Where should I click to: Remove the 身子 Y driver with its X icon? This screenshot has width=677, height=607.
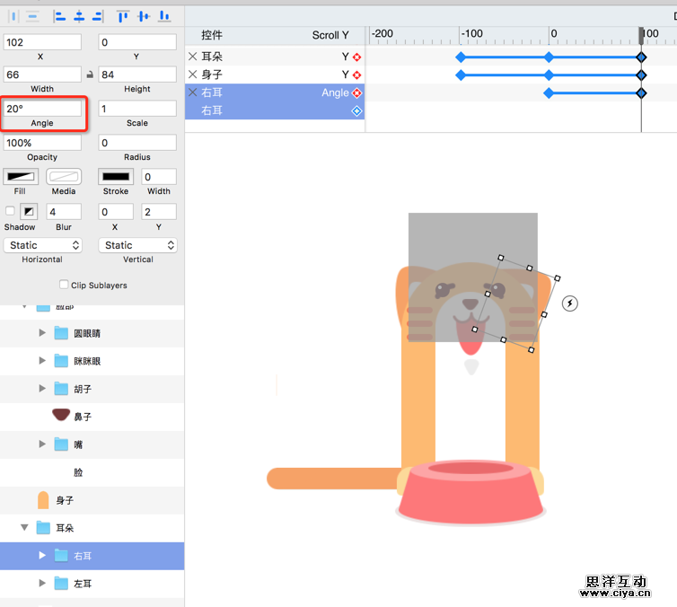192,75
